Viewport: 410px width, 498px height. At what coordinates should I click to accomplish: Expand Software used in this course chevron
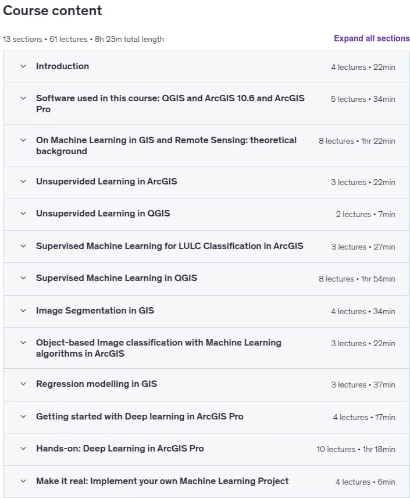point(23,98)
